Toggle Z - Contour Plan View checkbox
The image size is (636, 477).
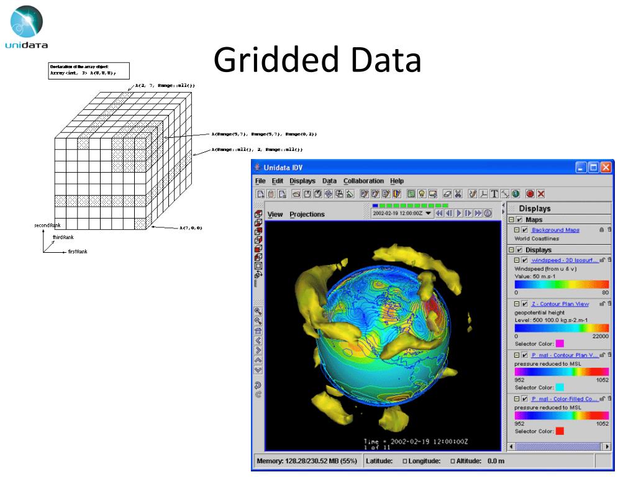524,304
